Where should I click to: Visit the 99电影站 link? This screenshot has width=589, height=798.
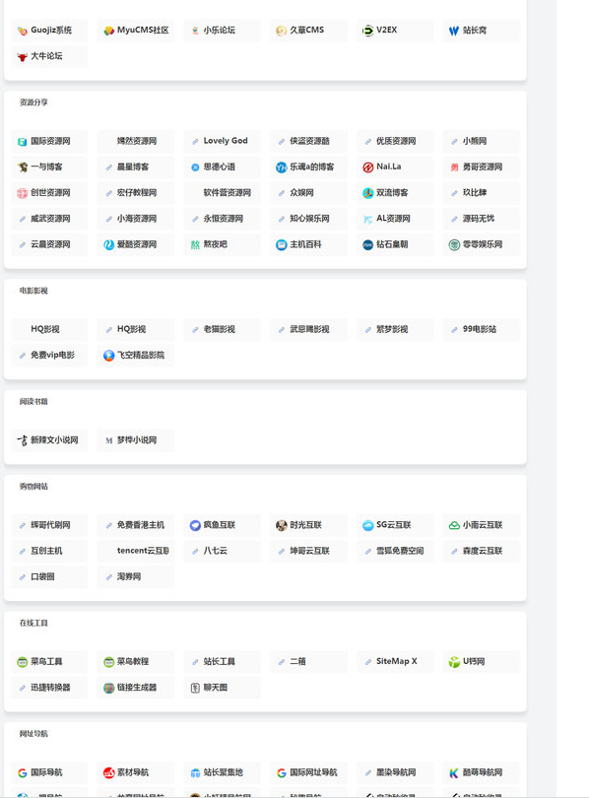[480, 330]
